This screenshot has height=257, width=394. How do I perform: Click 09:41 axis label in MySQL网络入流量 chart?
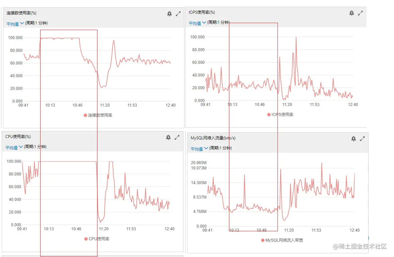tap(207, 230)
